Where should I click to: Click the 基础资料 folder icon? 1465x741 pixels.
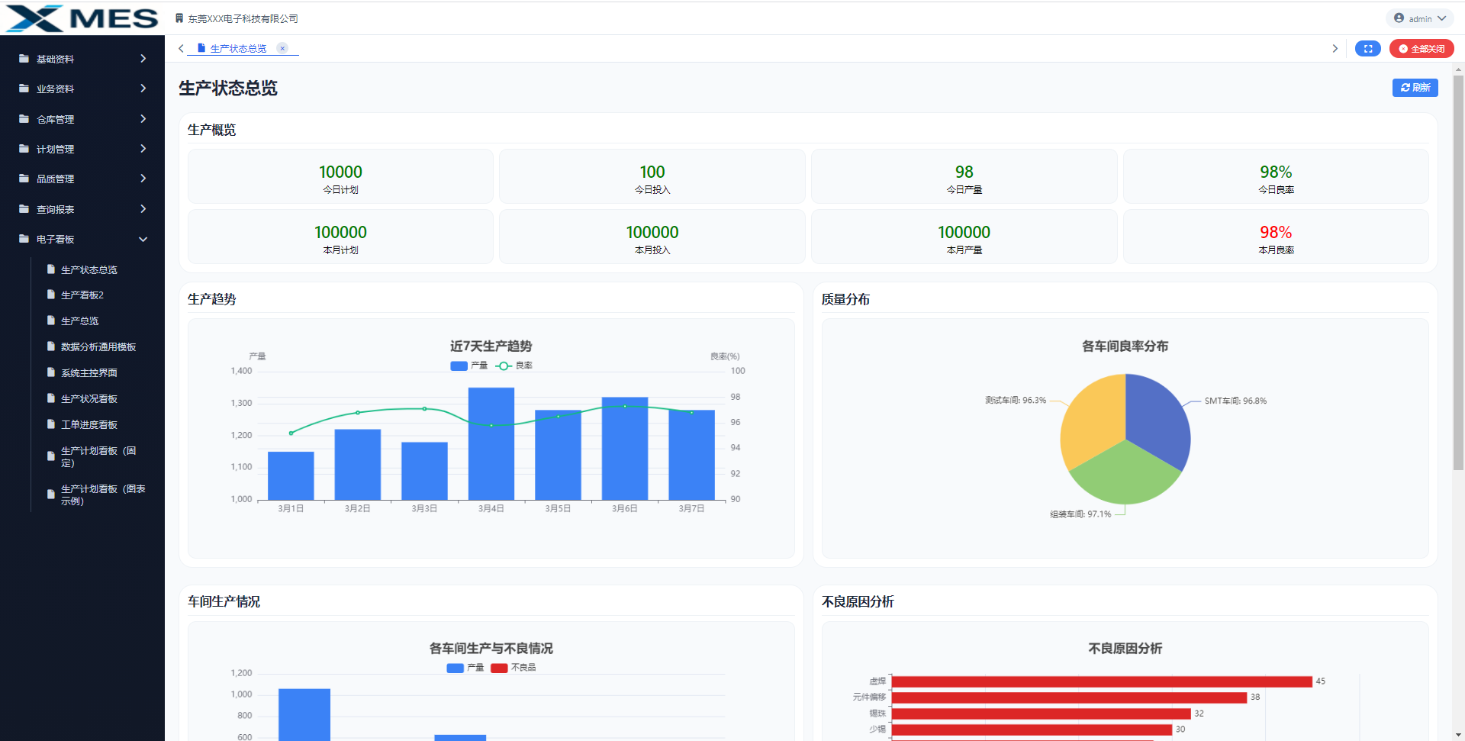pos(24,59)
